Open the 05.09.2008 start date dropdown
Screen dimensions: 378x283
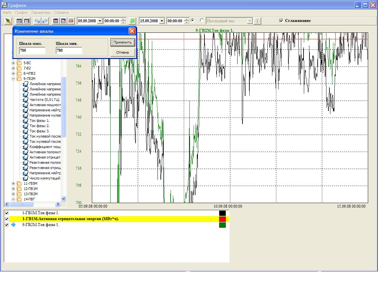coord(100,21)
